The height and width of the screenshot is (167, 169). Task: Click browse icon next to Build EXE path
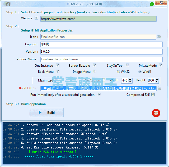click(159, 88)
